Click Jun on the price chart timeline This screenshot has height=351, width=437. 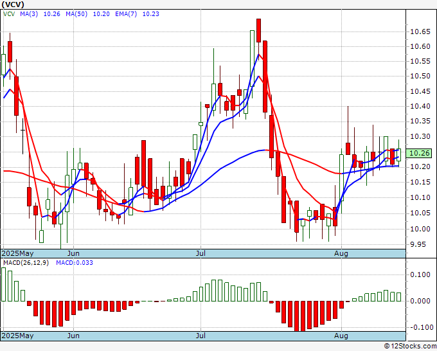[x=73, y=253]
